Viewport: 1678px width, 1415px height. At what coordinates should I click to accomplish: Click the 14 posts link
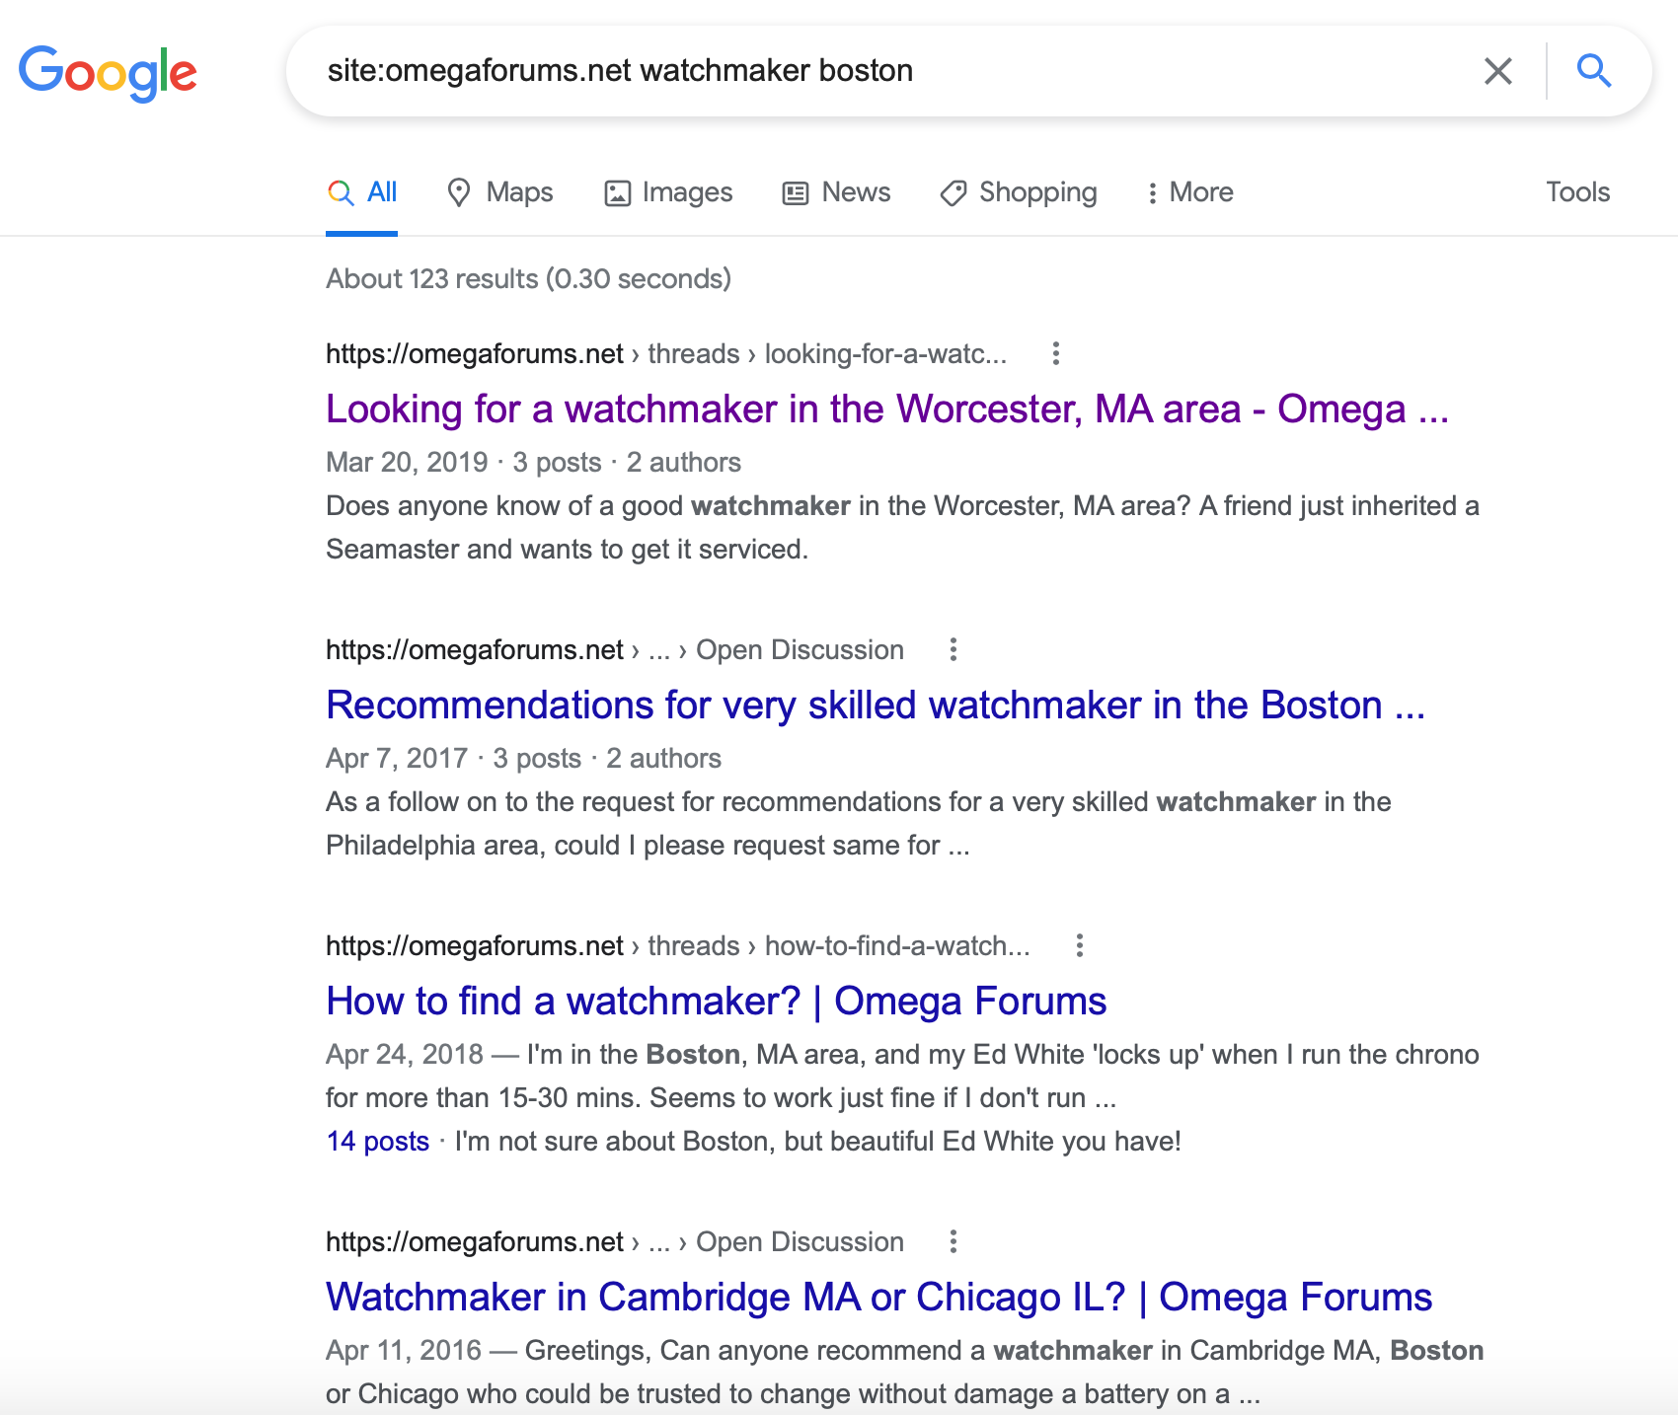click(x=377, y=1142)
